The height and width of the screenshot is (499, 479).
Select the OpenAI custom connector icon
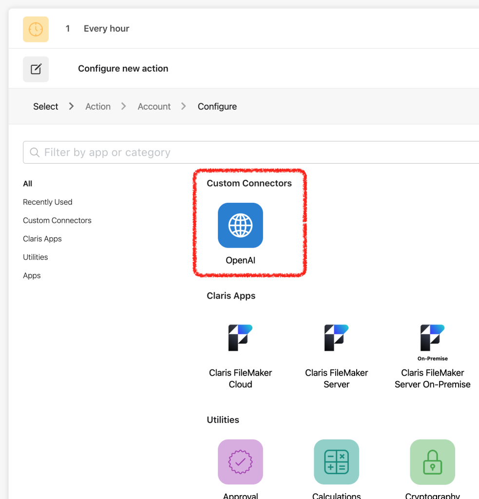point(240,226)
